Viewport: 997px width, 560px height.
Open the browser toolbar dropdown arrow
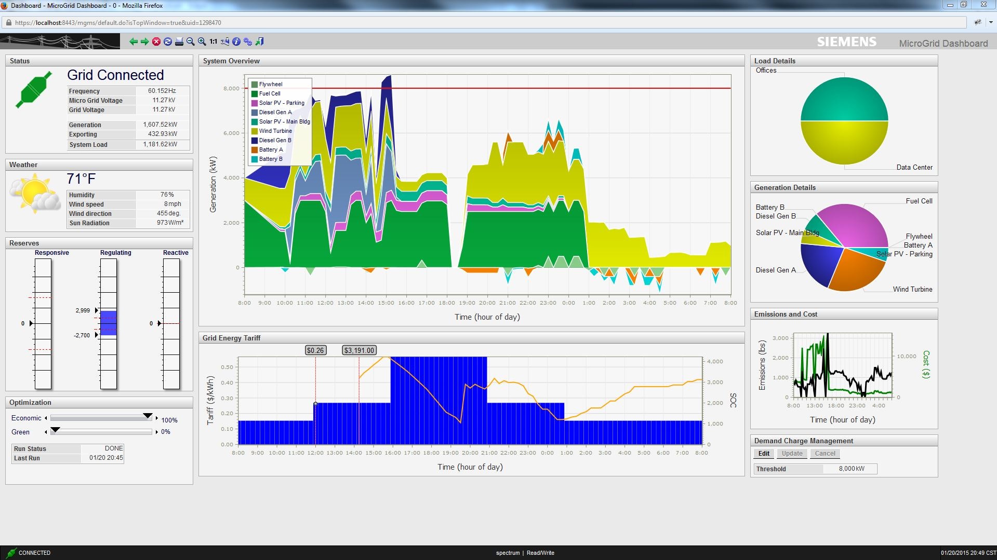tap(991, 22)
